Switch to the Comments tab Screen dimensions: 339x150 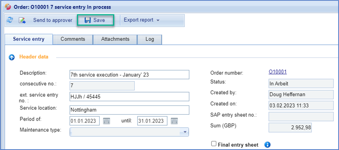point(73,39)
